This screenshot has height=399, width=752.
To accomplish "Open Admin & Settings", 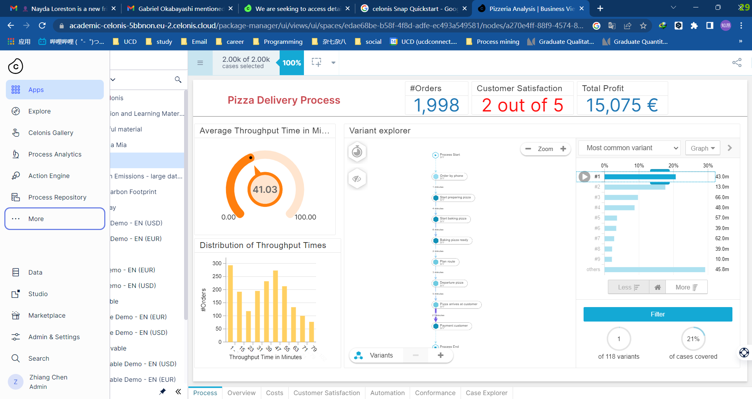I will click(x=55, y=337).
